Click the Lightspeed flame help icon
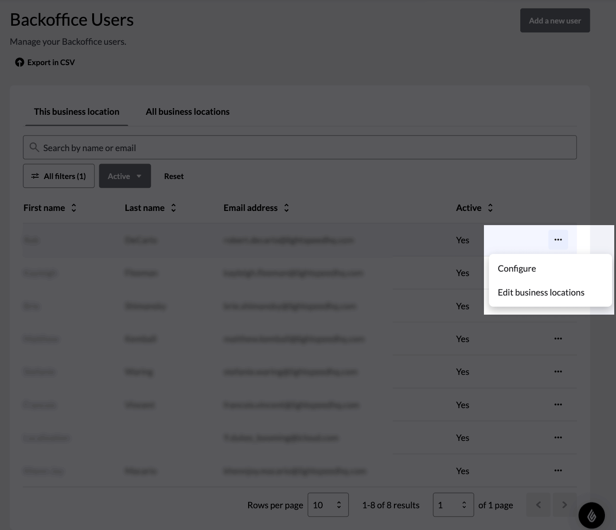 pos(591,515)
